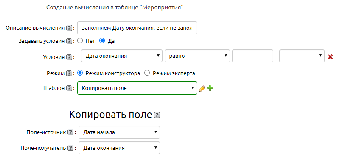337x160 pixels.
Task: Select the Нет radio button
Action: pyautogui.click(x=80, y=41)
